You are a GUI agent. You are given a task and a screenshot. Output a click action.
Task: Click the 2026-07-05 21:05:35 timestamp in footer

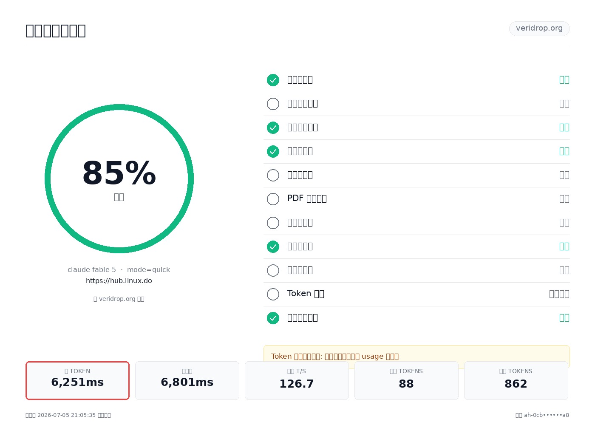(x=67, y=415)
